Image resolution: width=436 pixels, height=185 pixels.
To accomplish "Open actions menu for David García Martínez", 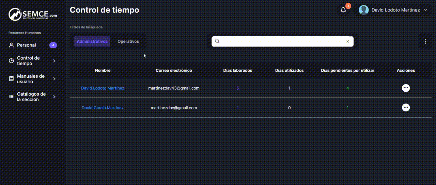I will (x=405, y=108).
